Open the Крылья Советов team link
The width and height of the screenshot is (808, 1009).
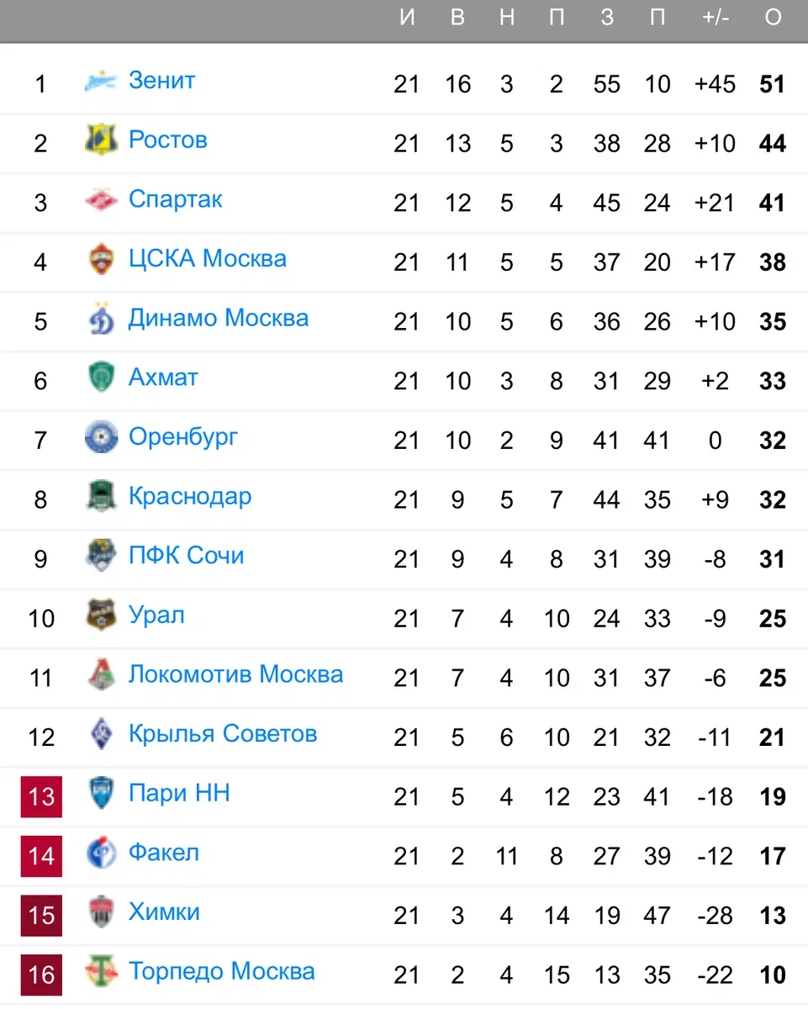(x=223, y=734)
